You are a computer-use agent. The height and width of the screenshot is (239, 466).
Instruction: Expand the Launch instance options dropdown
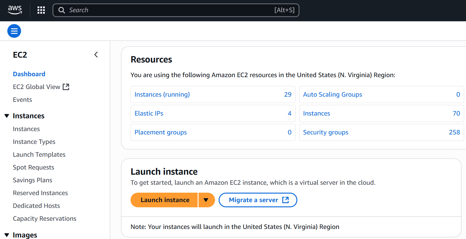coord(207,200)
